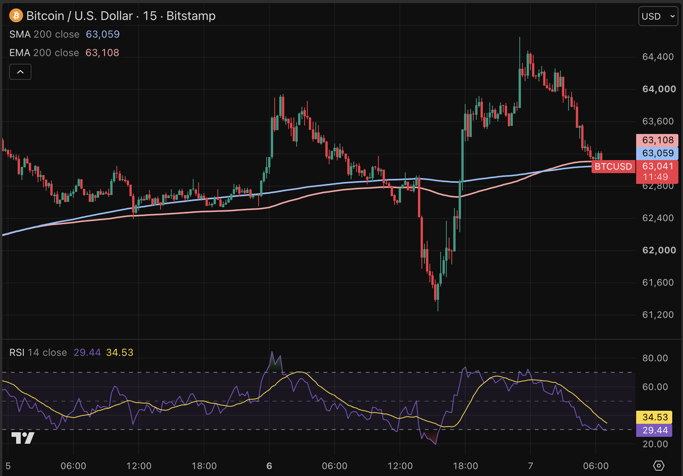
Task: Click the blue 63,059 SMA axis label
Action: [x=657, y=153]
